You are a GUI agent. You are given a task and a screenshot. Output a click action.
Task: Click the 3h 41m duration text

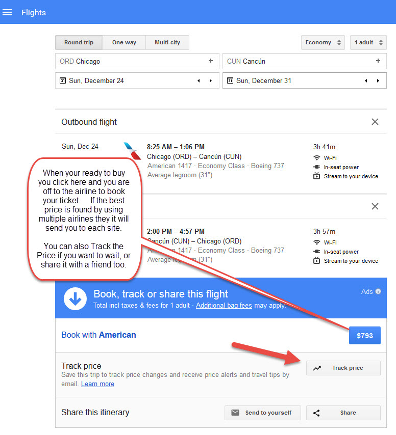point(325,147)
